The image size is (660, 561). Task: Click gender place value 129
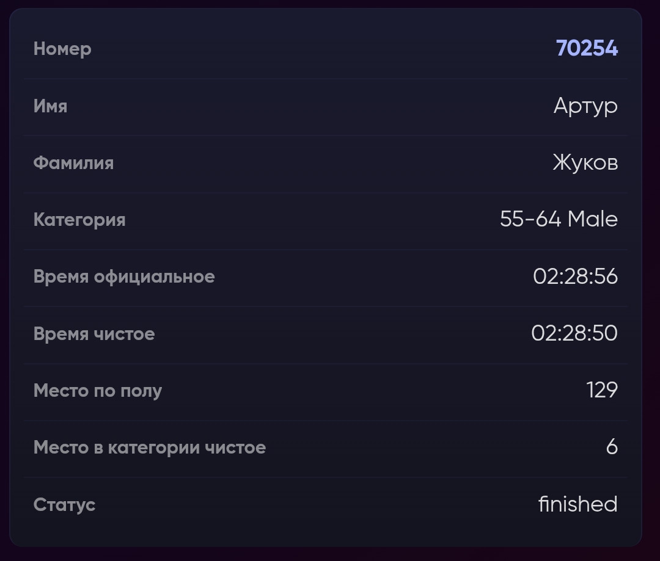602,390
